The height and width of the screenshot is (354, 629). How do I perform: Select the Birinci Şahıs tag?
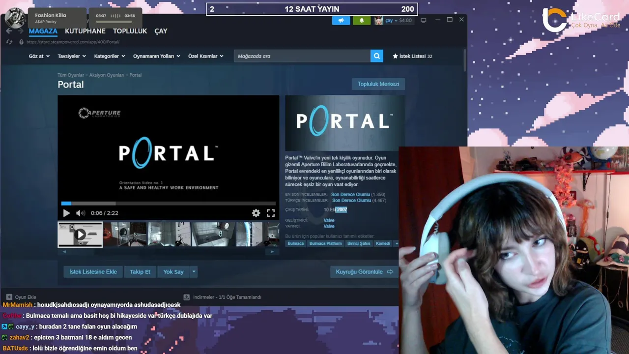359,243
